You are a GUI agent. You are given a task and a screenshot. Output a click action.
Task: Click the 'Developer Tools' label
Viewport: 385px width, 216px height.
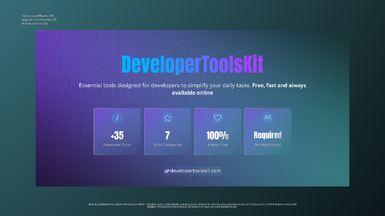click(x=117, y=145)
